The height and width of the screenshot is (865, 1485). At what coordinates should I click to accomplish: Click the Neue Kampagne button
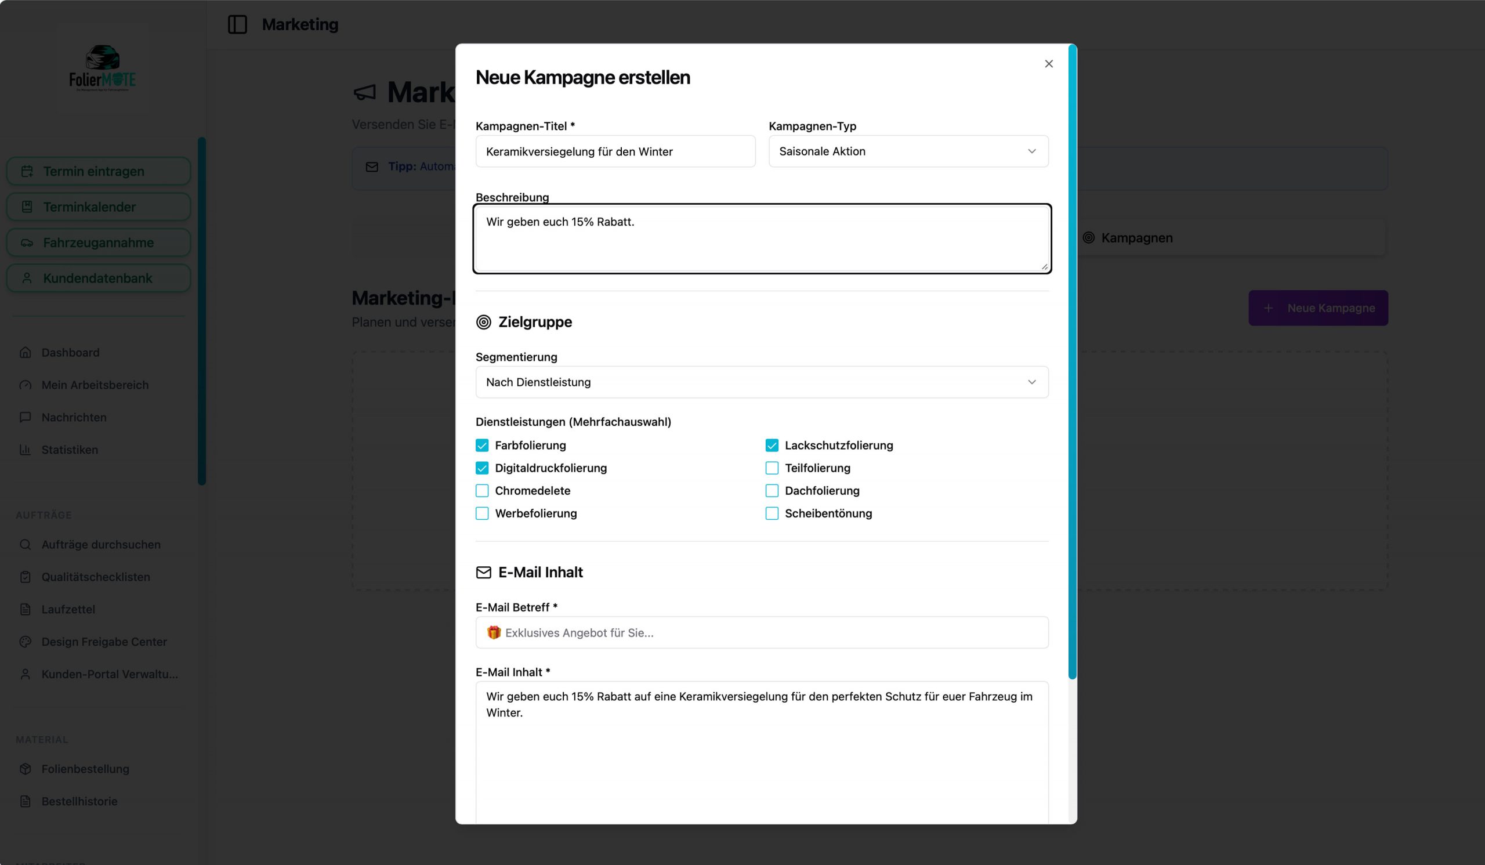click(x=1317, y=308)
